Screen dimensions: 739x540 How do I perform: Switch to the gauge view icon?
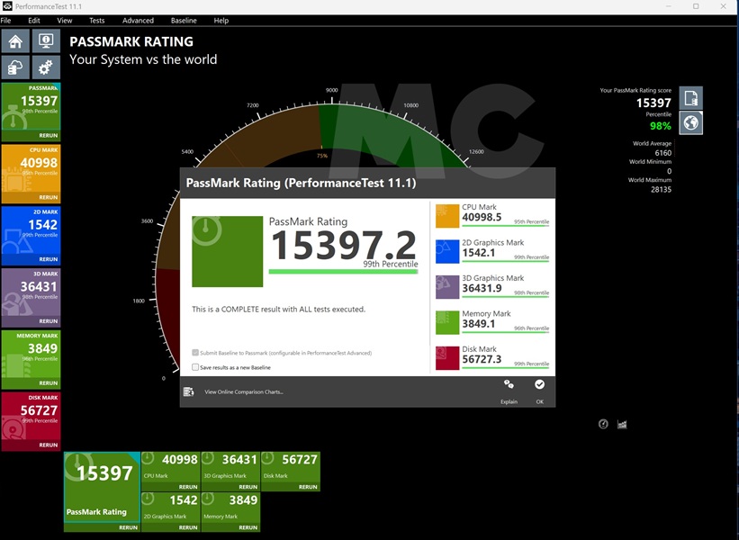tap(603, 424)
